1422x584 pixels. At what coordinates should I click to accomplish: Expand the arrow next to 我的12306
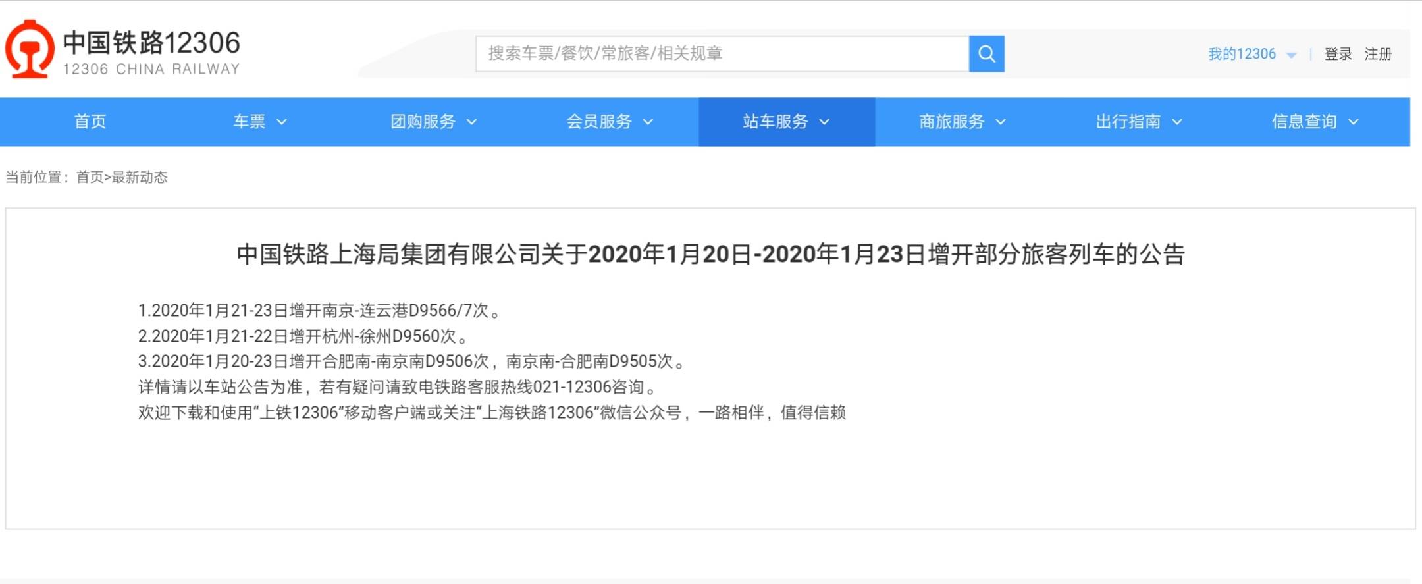point(1291,55)
